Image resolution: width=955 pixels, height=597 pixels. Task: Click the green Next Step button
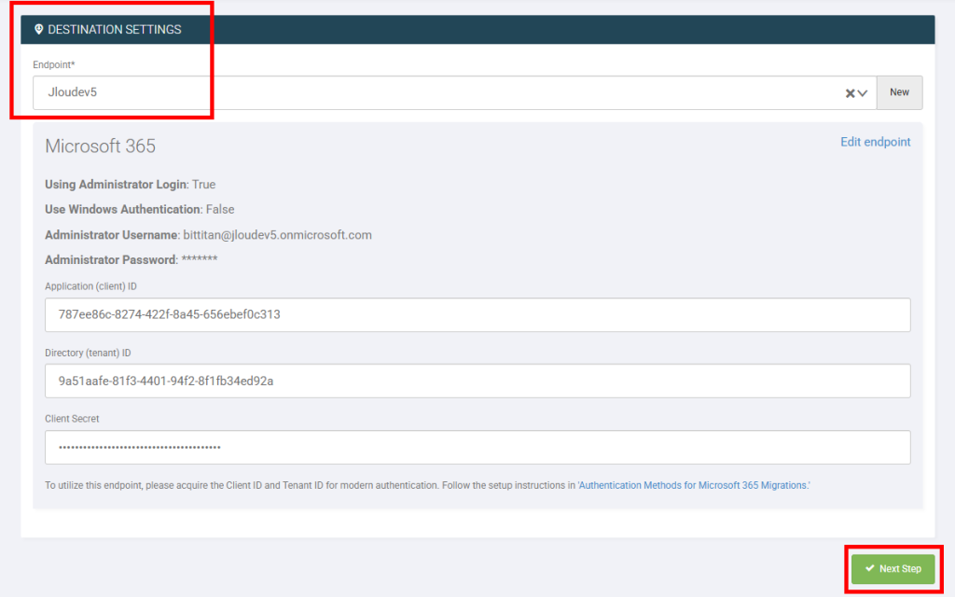tap(893, 569)
